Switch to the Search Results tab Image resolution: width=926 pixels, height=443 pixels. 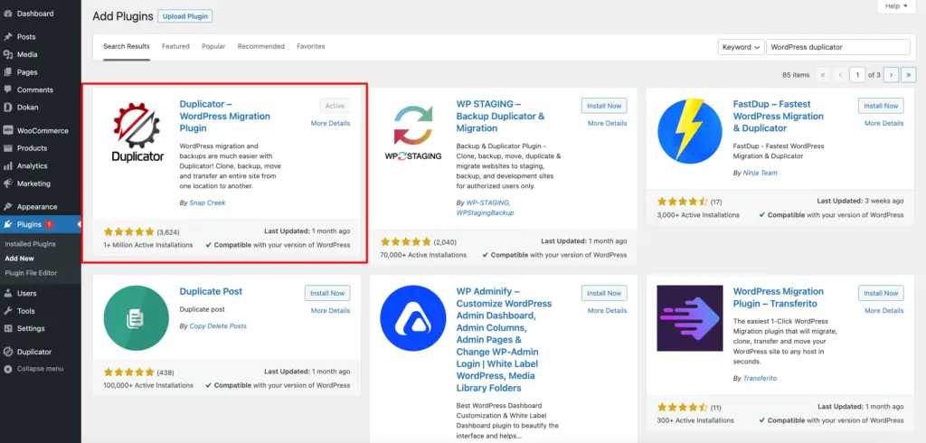tap(127, 46)
